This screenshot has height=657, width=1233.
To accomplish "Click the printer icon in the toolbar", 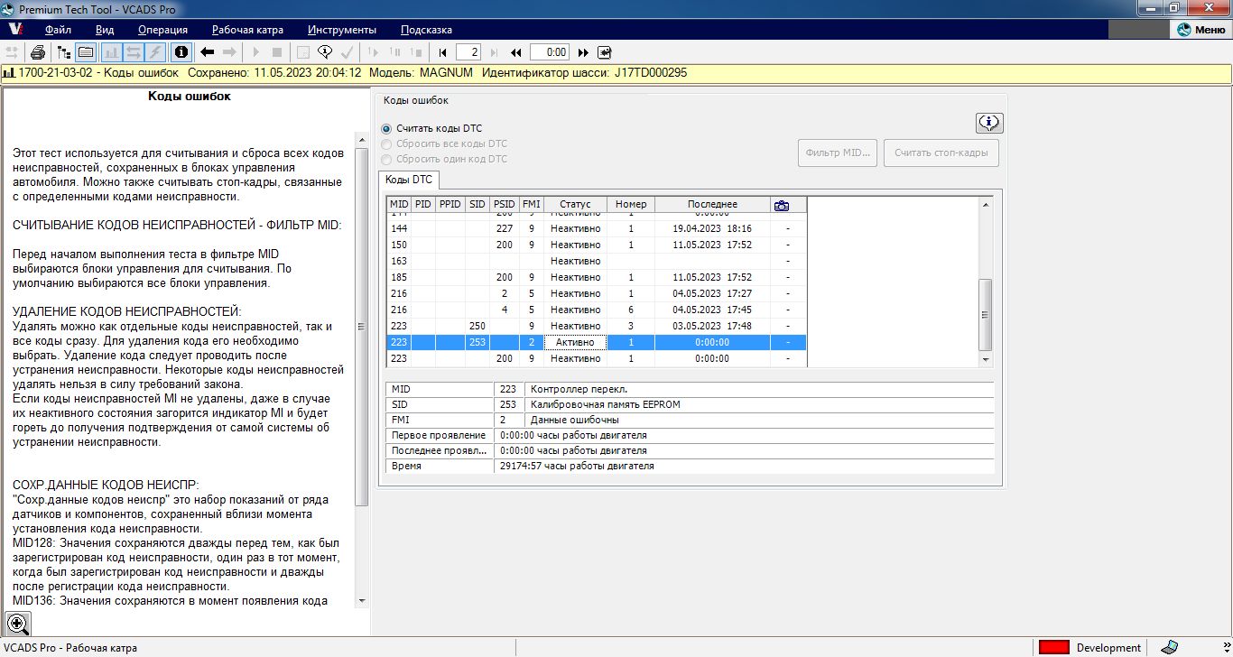I will pos(38,52).
